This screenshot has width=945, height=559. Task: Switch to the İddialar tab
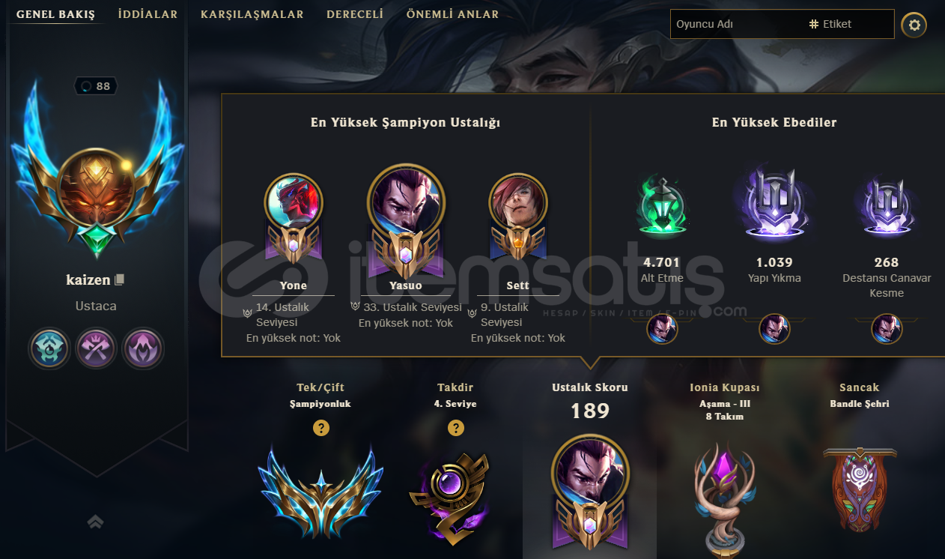click(x=148, y=14)
